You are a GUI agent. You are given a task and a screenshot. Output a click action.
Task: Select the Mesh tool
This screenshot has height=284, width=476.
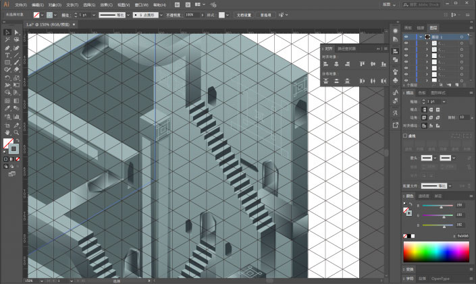coord(7,101)
